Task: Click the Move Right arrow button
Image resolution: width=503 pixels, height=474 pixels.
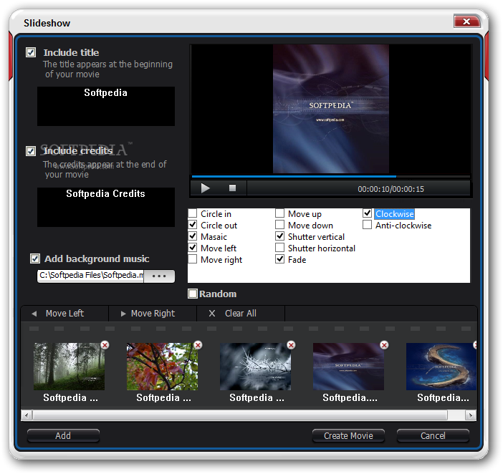Action: click(153, 314)
